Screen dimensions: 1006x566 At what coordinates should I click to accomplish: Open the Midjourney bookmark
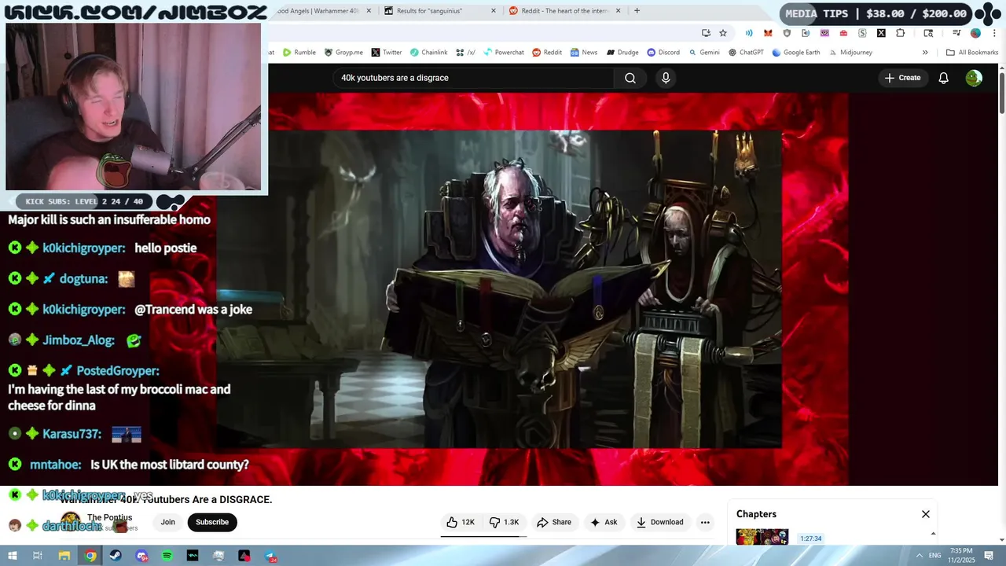(x=850, y=53)
